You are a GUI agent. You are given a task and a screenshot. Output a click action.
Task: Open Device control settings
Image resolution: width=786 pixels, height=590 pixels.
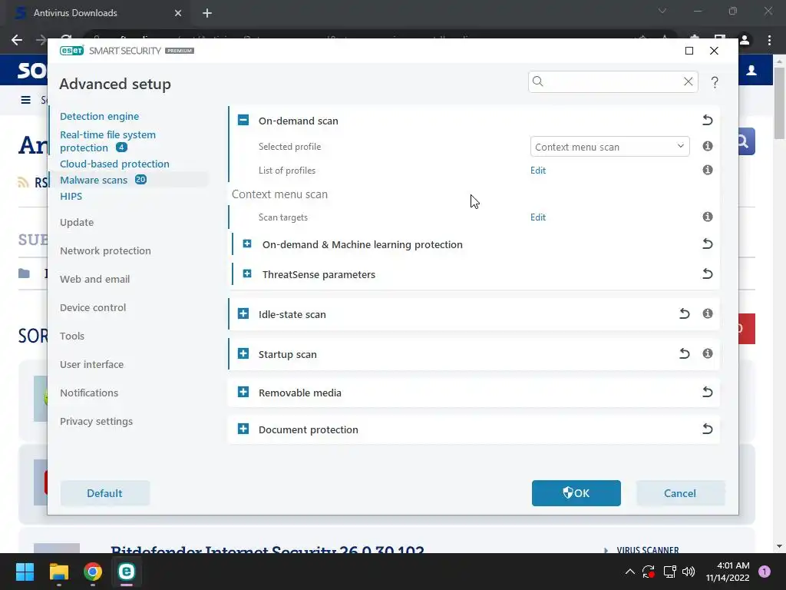click(93, 307)
